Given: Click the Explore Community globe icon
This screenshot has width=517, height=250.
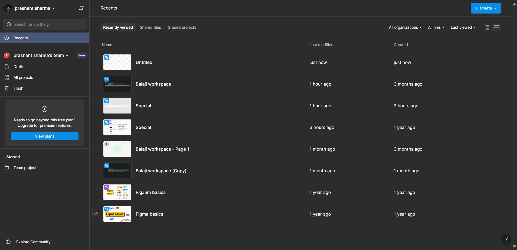Looking at the screenshot, I should 8,242.
